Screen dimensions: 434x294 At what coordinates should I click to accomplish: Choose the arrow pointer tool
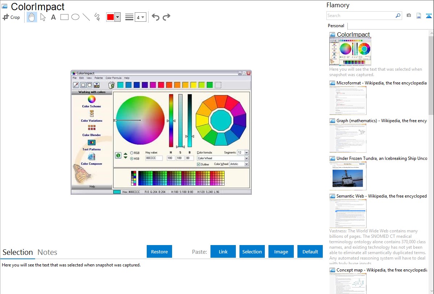pyautogui.click(x=43, y=17)
